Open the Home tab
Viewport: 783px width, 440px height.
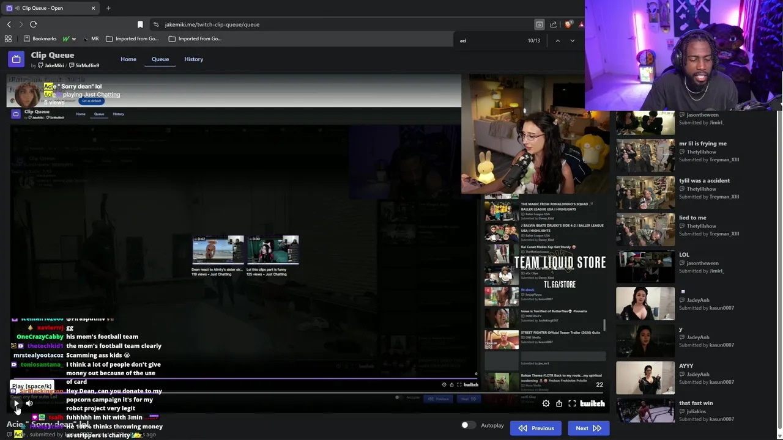tap(128, 59)
